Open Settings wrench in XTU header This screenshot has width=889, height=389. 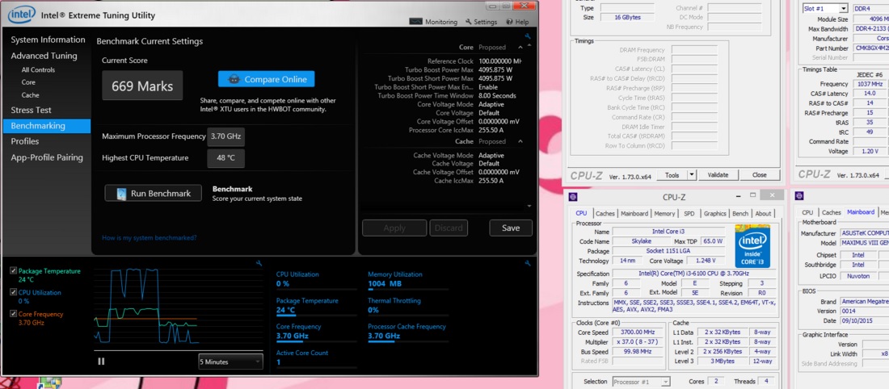468,22
